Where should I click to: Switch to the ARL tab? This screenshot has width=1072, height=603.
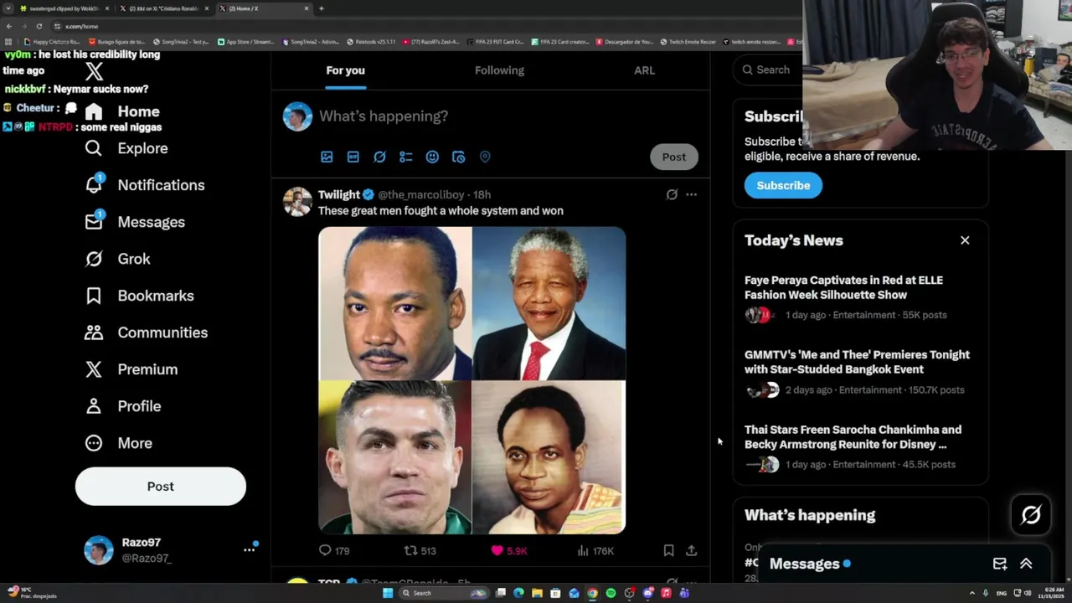[645, 70]
